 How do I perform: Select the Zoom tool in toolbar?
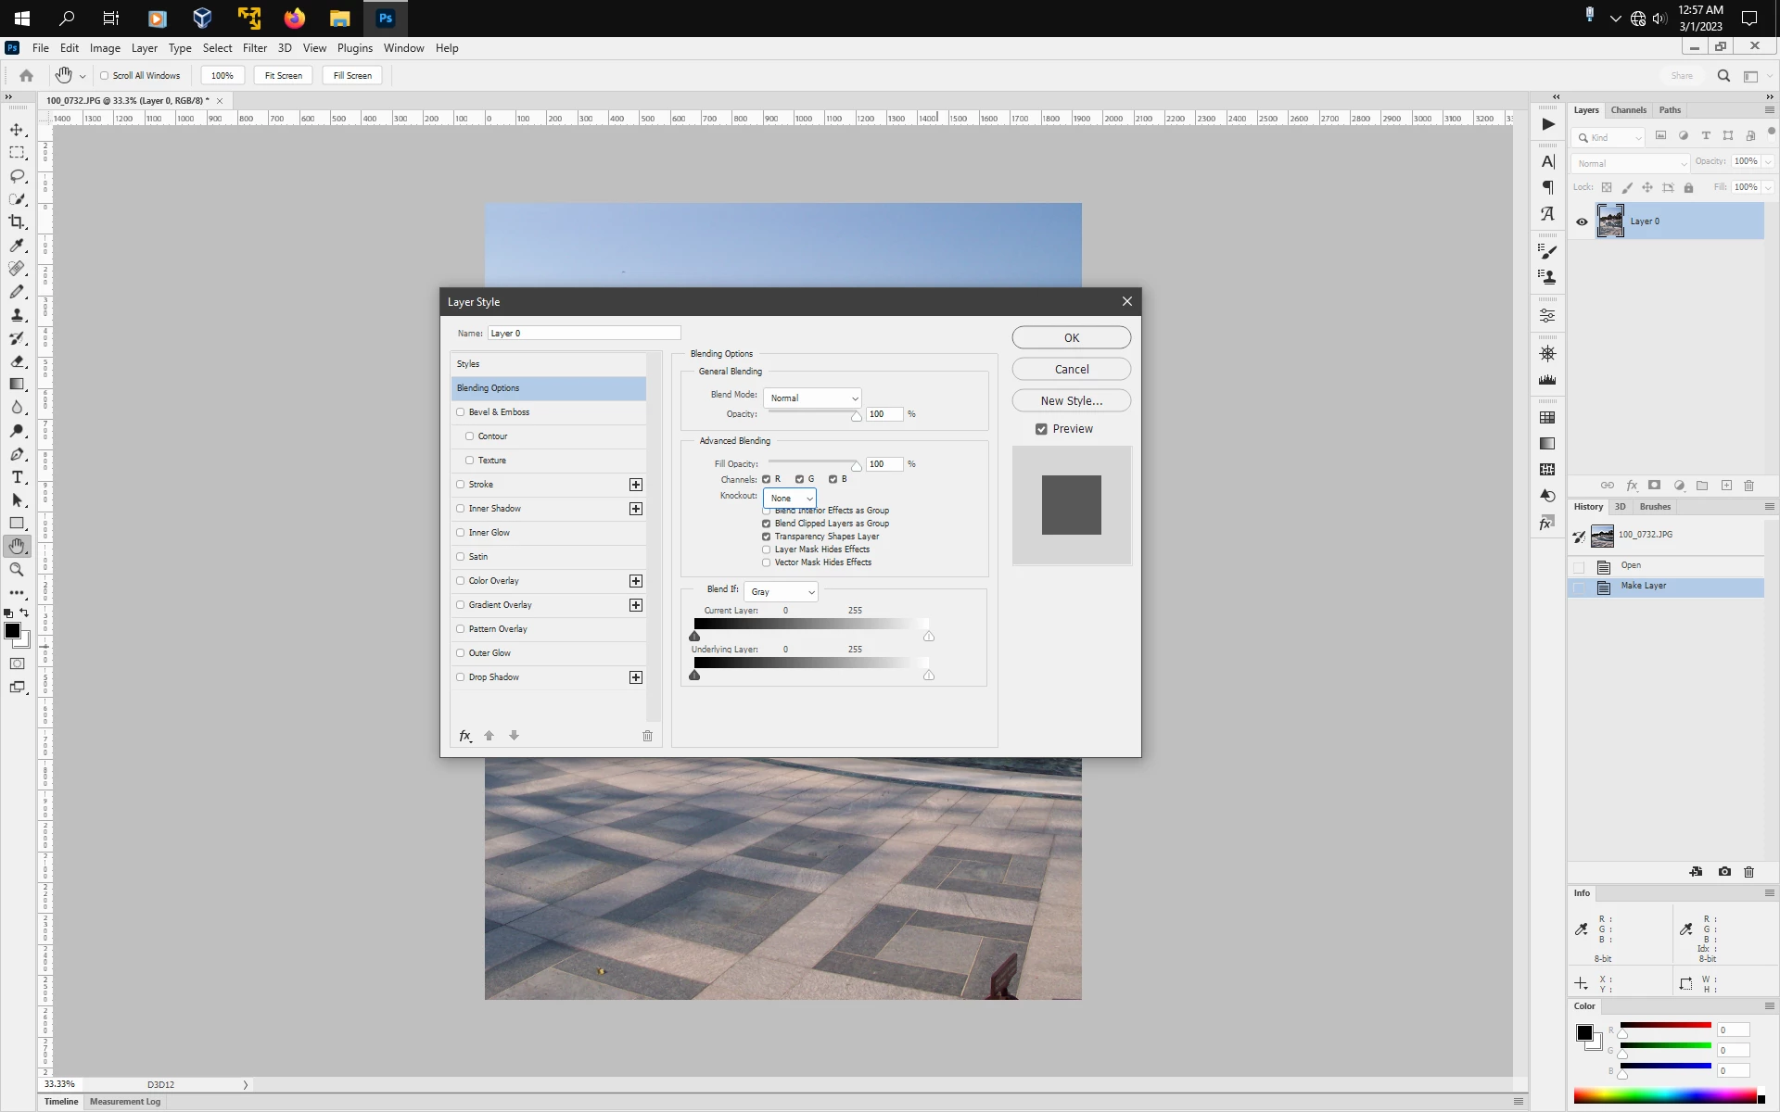pos(17,570)
